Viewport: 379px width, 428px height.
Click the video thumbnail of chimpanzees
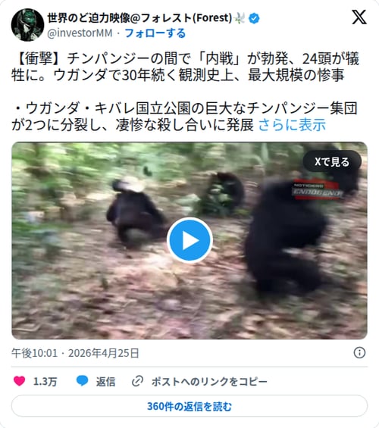(x=189, y=240)
